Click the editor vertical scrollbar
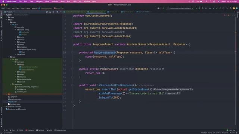239x134 pixels. (x=236, y=71)
